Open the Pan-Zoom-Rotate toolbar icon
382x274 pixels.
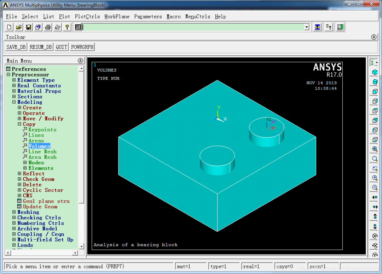point(38,27)
